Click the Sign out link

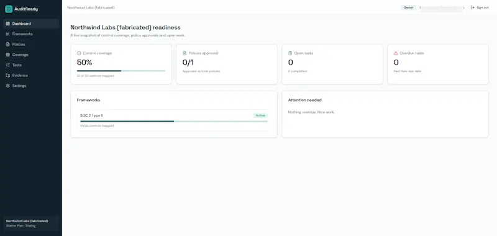(x=480, y=7)
